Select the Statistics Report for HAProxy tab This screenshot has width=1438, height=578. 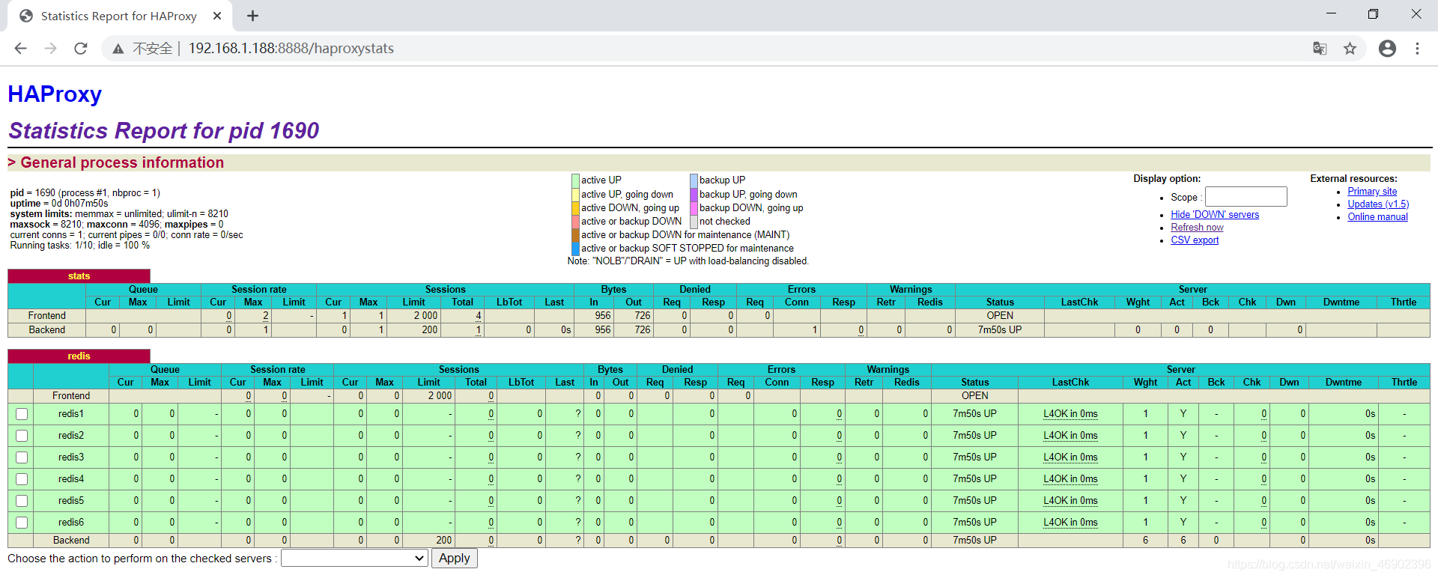pyautogui.click(x=119, y=16)
